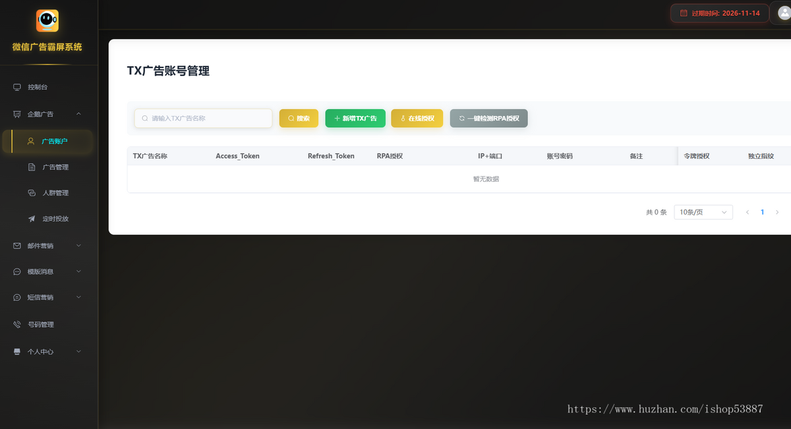Click the Refresh_Token column header
The height and width of the screenshot is (429, 791).
pos(331,156)
